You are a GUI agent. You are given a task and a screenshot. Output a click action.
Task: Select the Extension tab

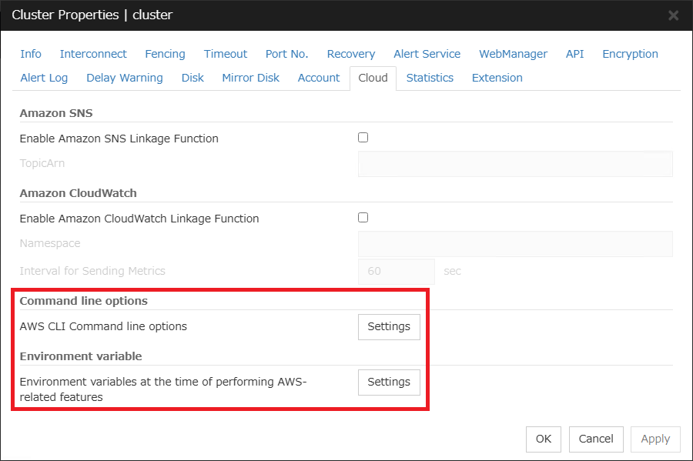pyautogui.click(x=497, y=78)
